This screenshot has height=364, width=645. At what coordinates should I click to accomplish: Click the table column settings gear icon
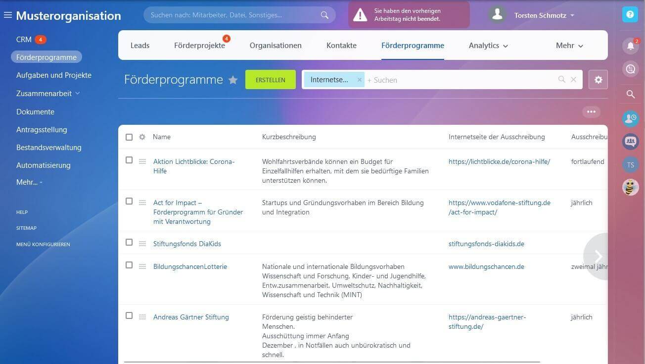[142, 137]
